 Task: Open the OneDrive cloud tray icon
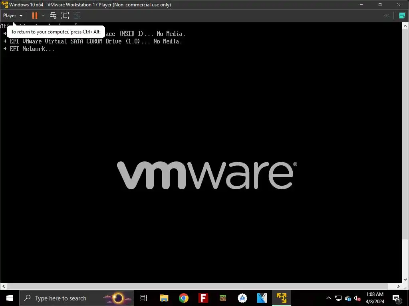(x=348, y=298)
